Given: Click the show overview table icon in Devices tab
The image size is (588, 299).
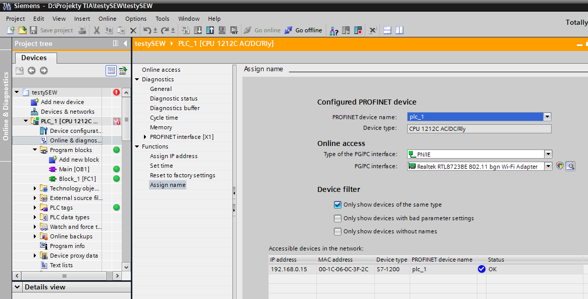Looking at the screenshot, I should 111,70.
